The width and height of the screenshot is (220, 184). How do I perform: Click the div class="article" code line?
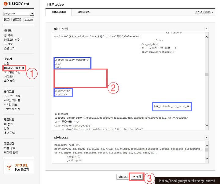(x=158, y=52)
